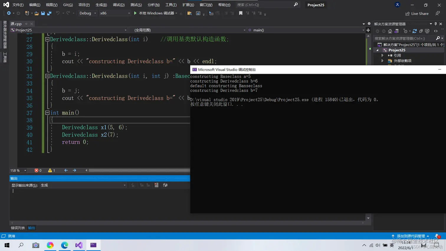
Task: Collapse the constructor block at line 27
Action: (x=47, y=39)
